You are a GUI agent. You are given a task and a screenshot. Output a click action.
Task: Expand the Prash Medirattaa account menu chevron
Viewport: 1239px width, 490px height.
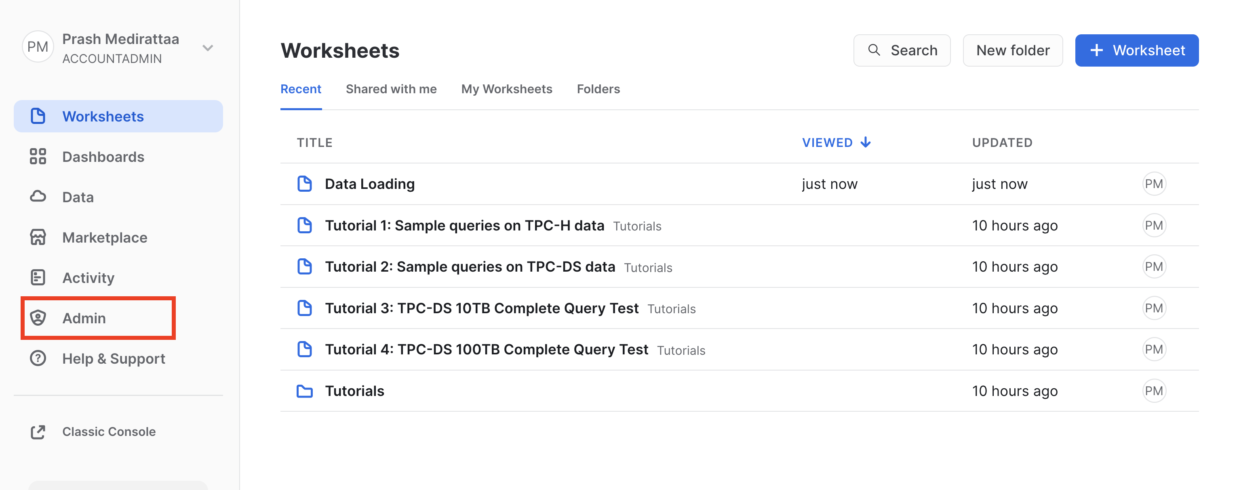tap(208, 48)
